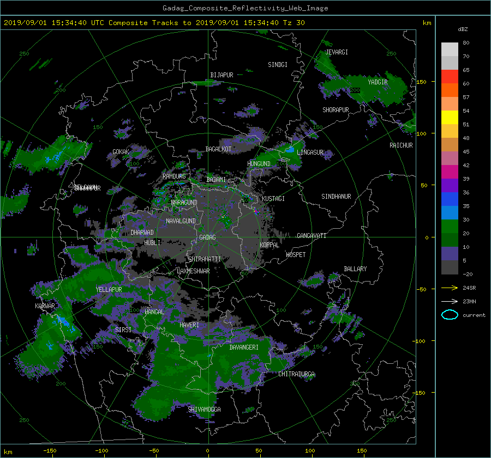Viewport: 491px width, 458px height.
Task: Click the KUSTAGI city label
Action: tap(273, 199)
